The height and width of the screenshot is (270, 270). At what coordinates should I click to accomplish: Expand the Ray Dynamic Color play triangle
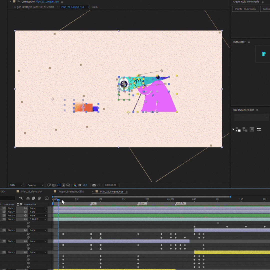[x=233, y=129]
